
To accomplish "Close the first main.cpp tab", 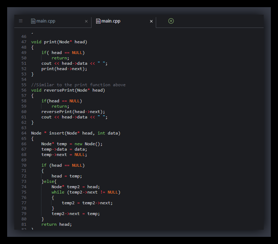I will [x=86, y=21].
